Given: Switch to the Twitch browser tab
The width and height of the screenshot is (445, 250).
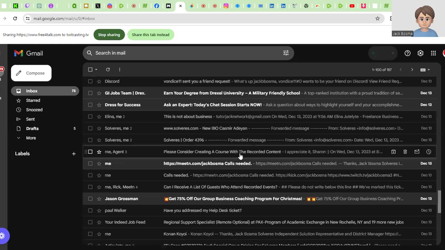Looking at the screenshot, I should [27, 6].
